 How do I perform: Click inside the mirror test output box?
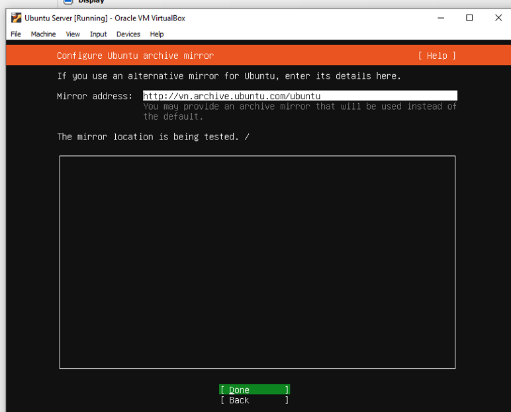[x=257, y=262]
